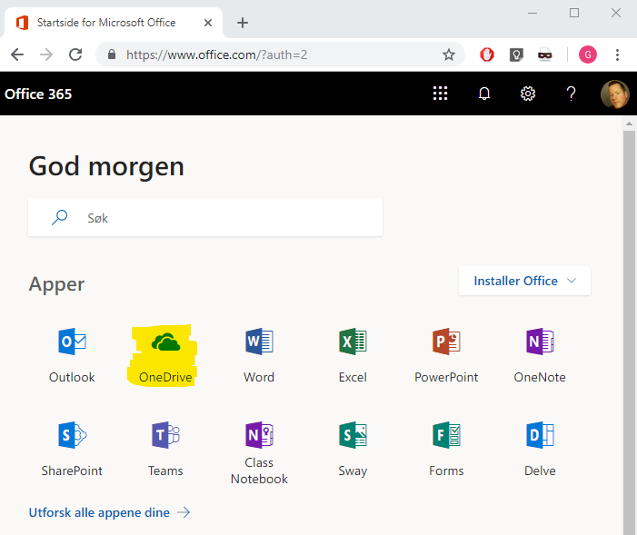The width and height of the screenshot is (637, 535).
Task: Open a new browser tab
Action: tap(243, 23)
